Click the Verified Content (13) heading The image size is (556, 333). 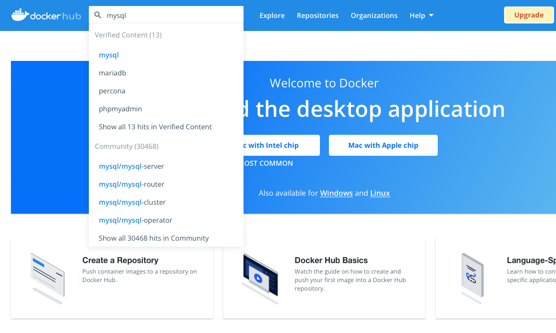click(x=128, y=35)
